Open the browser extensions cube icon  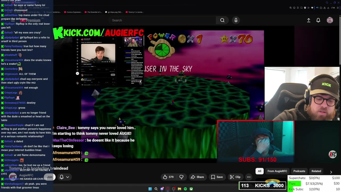(321, 8)
